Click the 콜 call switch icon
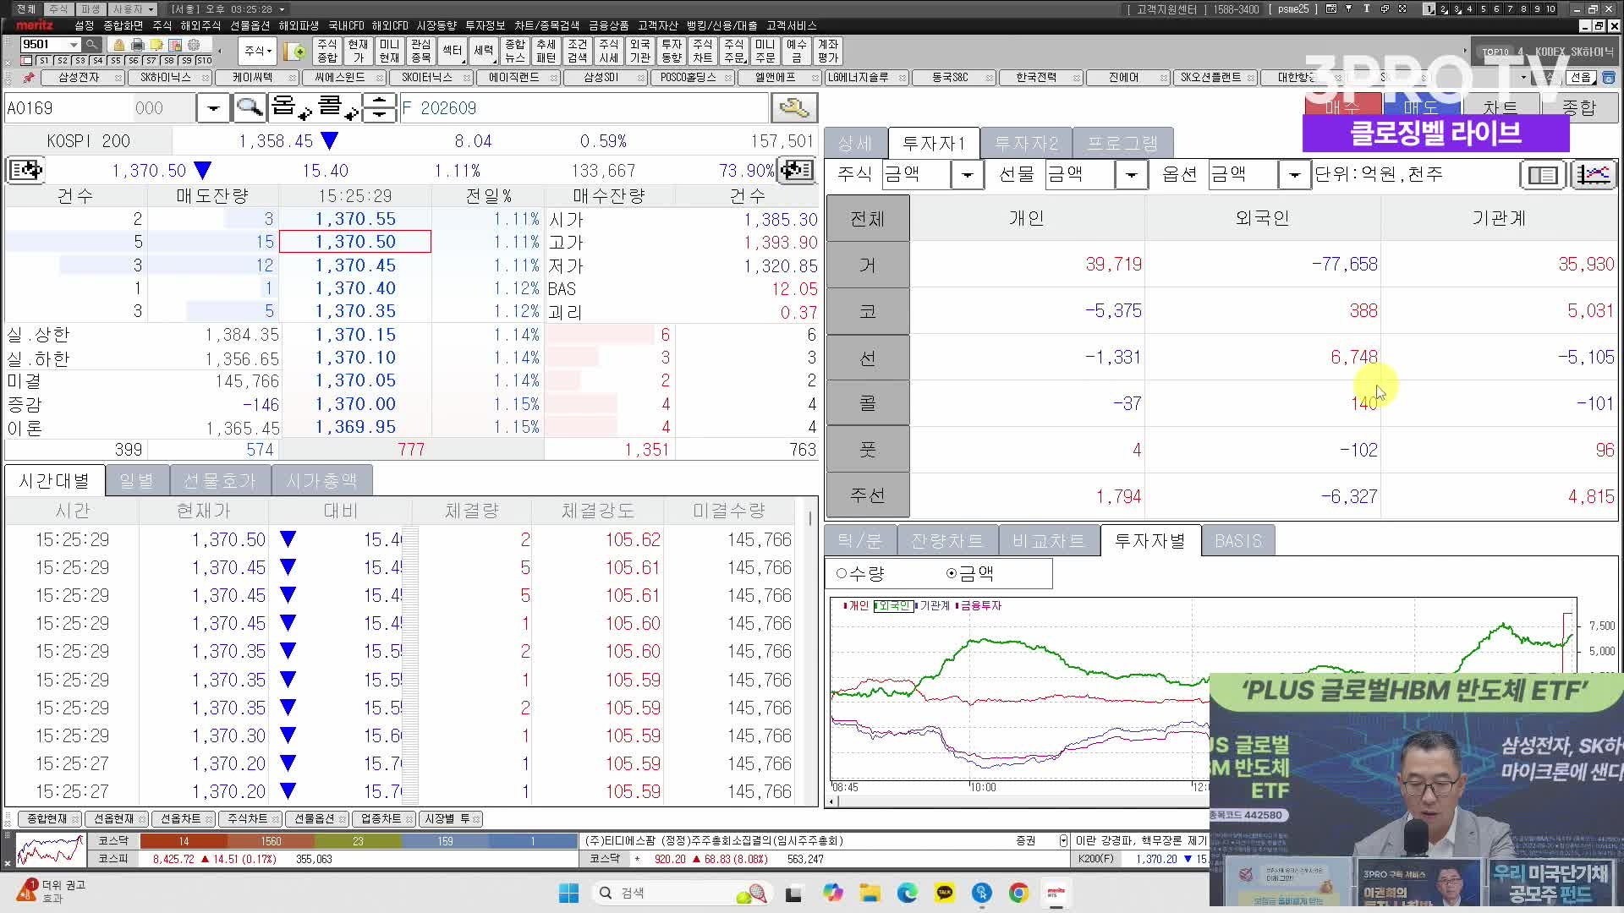The height and width of the screenshot is (913, 1624). (337, 107)
